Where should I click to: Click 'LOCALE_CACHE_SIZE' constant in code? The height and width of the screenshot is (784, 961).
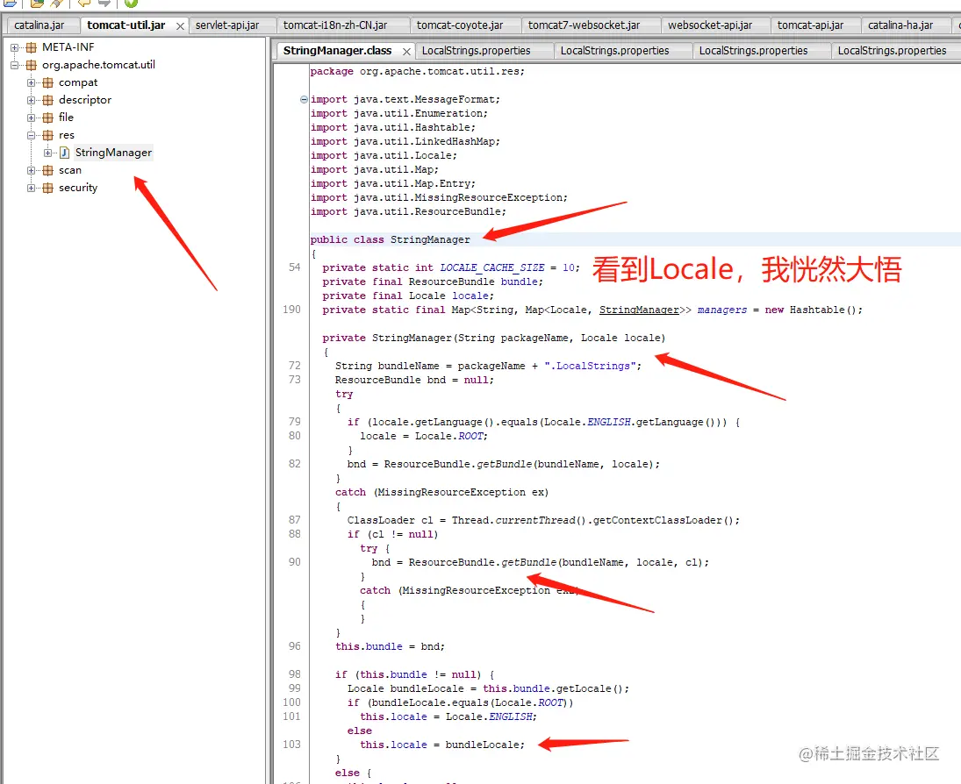click(492, 267)
